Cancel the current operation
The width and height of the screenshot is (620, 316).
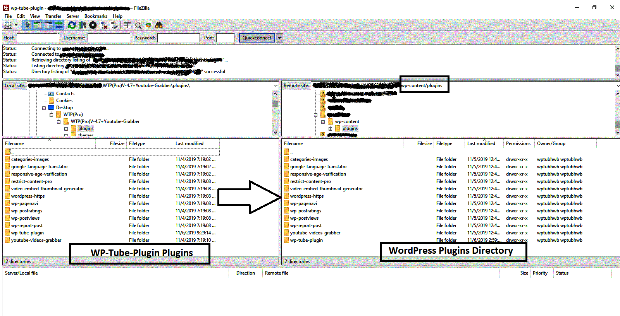(x=93, y=26)
